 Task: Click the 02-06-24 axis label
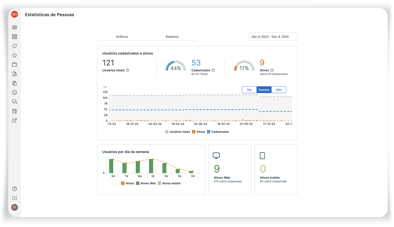201,124
